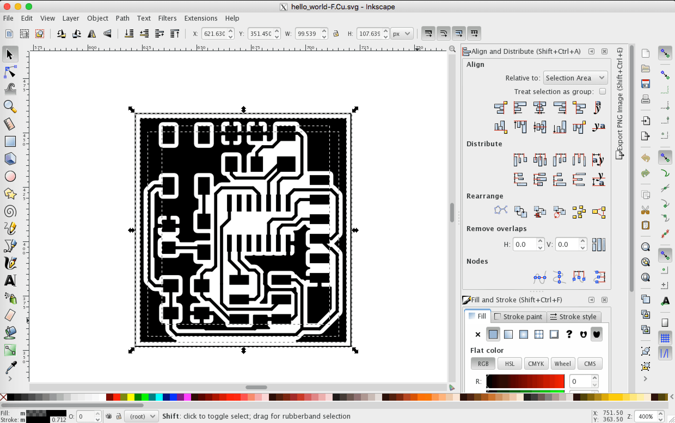Open the Object menu
The height and width of the screenshot is (423, 675).
[x=97, y=18]
